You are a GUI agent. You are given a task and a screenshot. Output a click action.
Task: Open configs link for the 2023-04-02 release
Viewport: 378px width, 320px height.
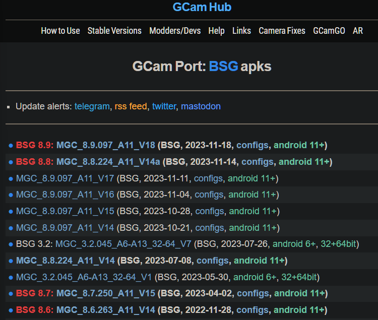(x=253, y=293)
